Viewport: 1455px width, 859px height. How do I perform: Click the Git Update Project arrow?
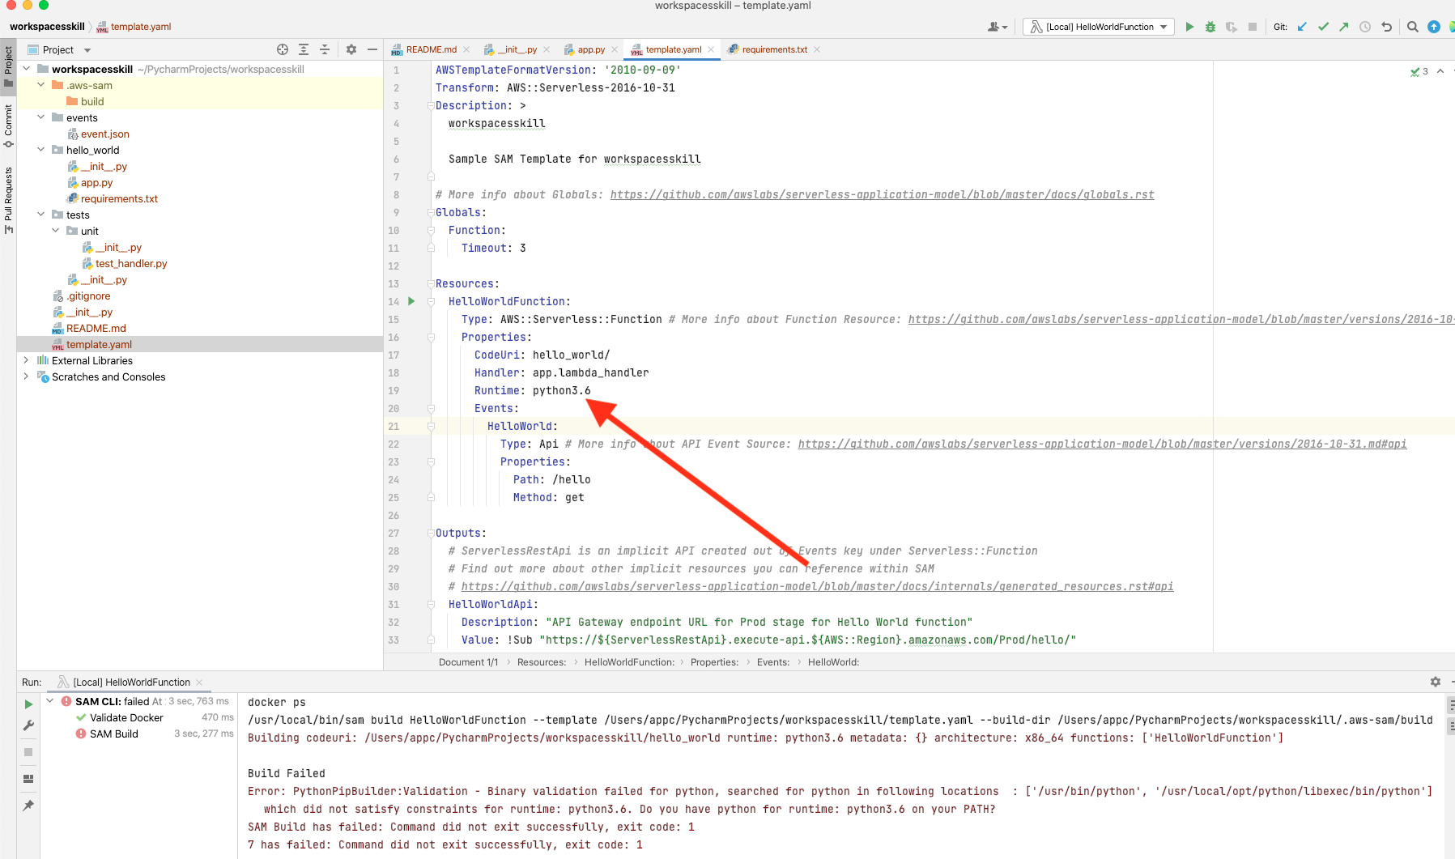1302,27
